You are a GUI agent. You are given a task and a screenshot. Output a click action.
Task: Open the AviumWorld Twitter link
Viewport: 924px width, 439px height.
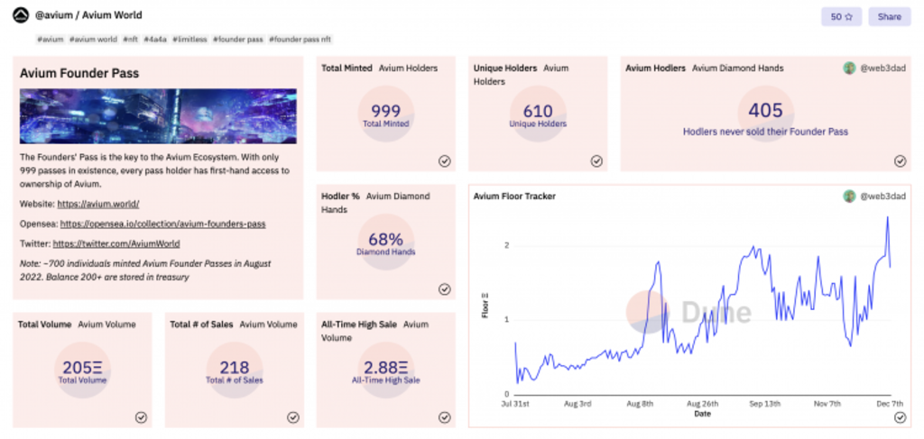pyautogui.click(x=115, y=243)
